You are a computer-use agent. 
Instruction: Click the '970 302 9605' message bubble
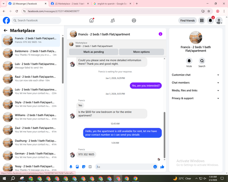[x=86, y=154]
